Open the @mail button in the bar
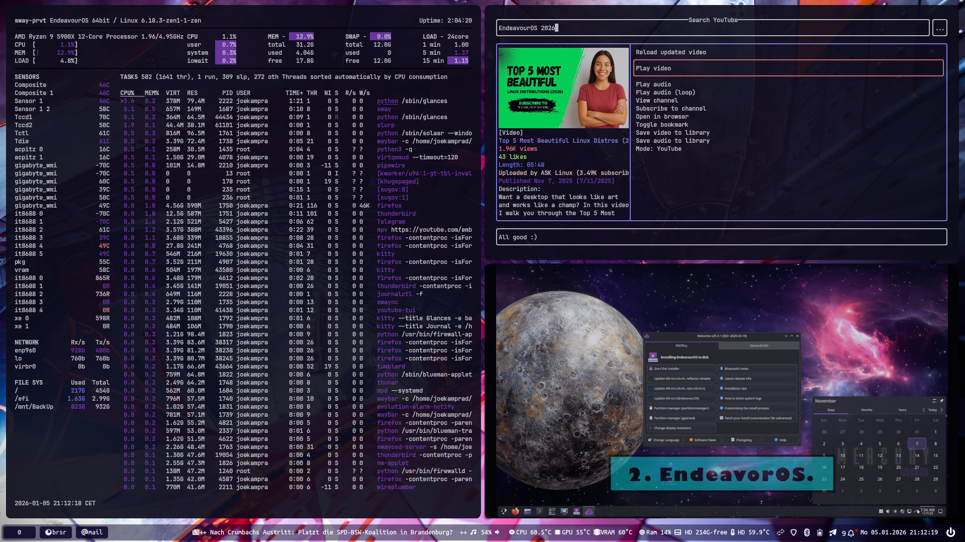The image size is (965, 542). point(92,532)
